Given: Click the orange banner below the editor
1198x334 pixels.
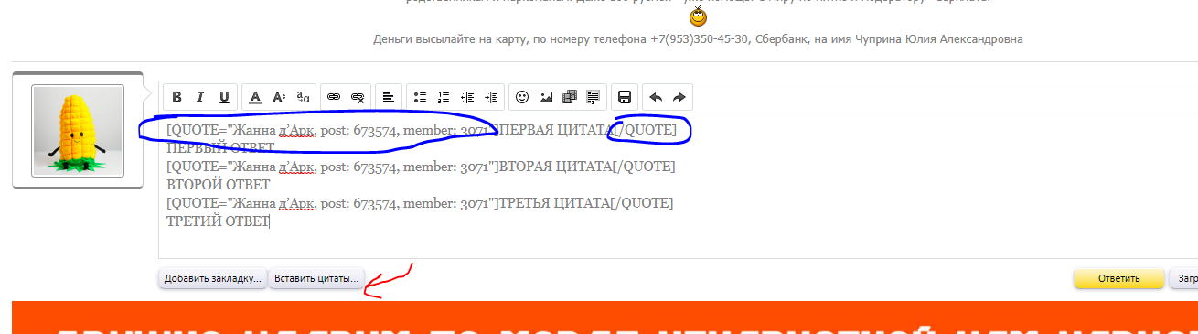Looking at the screenshot, I should tap(604, 318).
